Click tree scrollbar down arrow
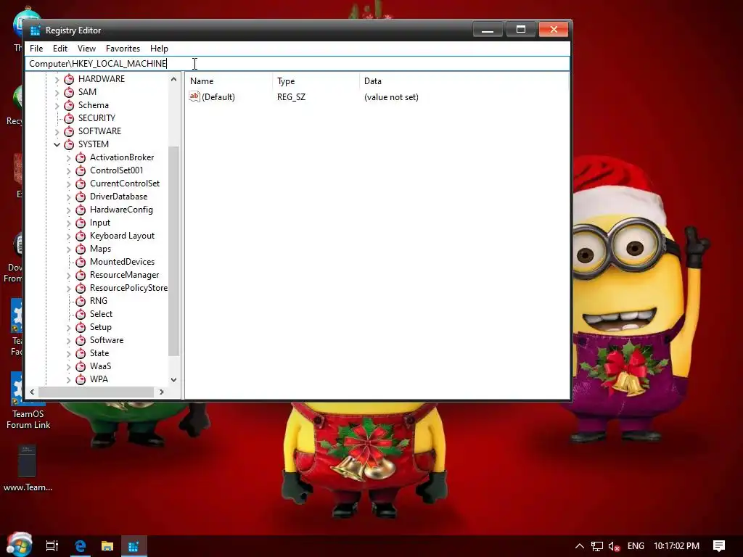This screenshot has height=557, width=743. tap(174, 380)
